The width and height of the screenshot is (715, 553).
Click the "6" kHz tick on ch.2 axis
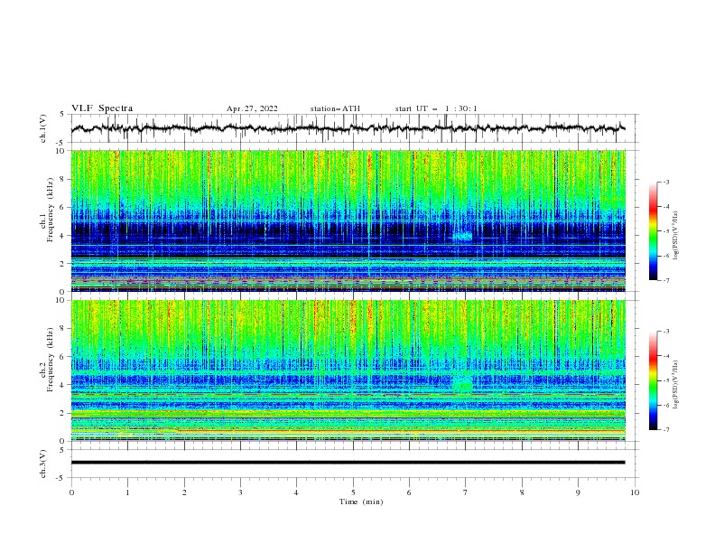(63, 357)
